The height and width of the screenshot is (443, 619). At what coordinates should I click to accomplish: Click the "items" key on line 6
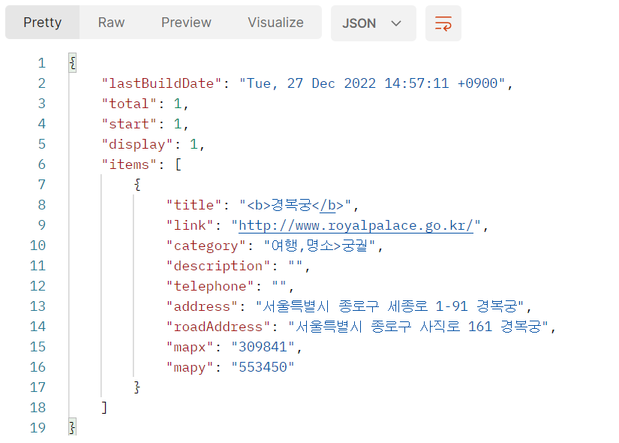point(129,164)
